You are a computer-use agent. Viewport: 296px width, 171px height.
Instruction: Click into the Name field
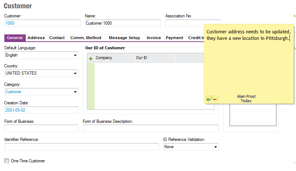pos(122,23)
